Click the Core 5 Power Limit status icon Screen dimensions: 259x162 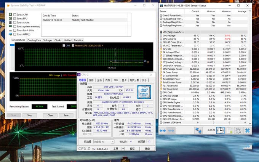point(161,15)
